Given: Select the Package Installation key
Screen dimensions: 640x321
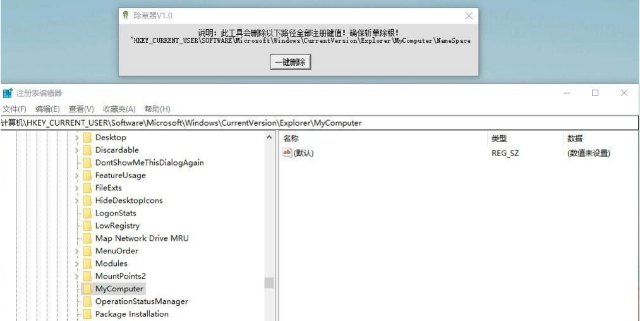Looking at the screenshot, I should tap(132, 314).
